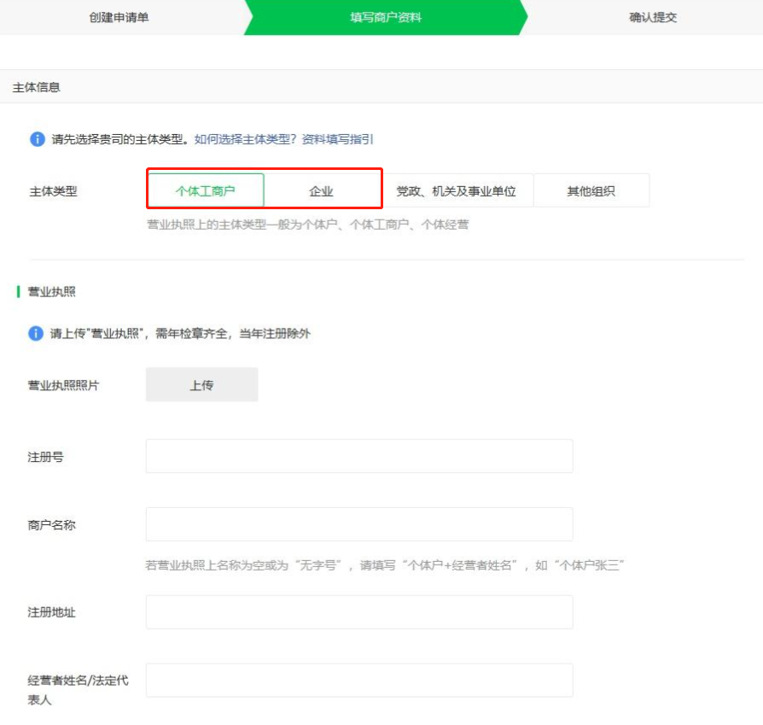Image resolution: width=763 pixels, height=725 pixels.
Task: Select the 个体工商户 entity type
Action: pos(205,191)
